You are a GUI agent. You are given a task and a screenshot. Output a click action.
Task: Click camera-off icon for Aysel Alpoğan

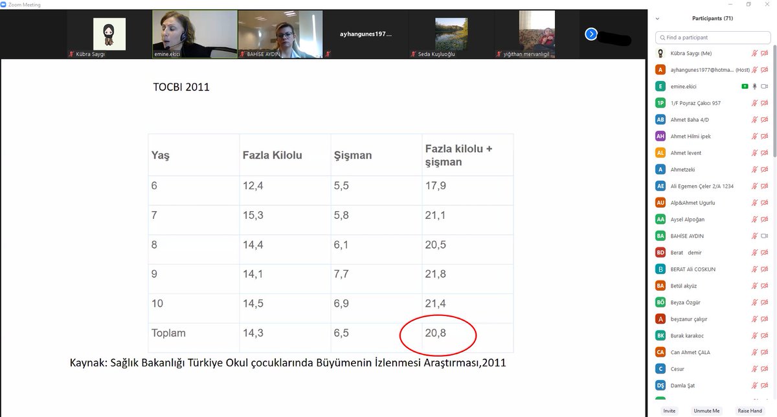coord(765,220)
